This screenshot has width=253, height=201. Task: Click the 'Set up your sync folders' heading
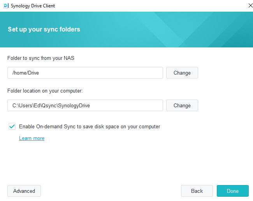pyautogui.click(x=44, y=29)
